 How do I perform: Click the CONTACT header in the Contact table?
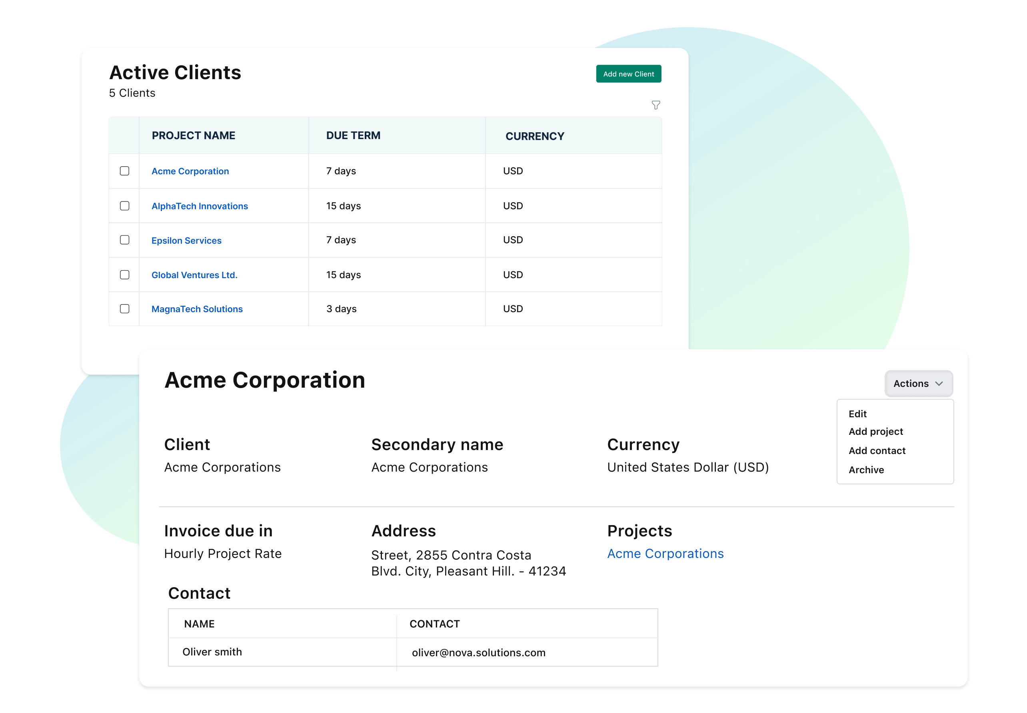pos(434,623)
